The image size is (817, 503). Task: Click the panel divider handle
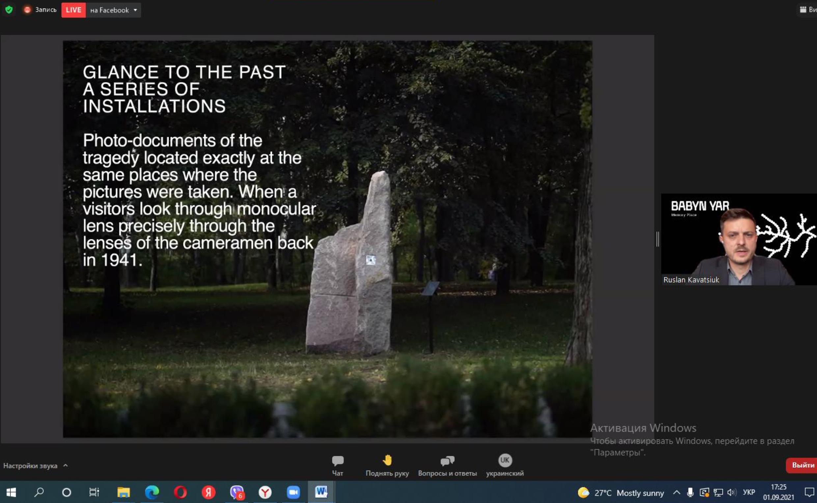point(658,239)
